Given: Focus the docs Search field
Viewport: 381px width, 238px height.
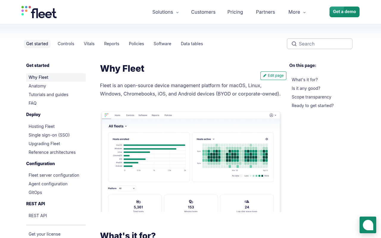Looking at the screenshot, I should click(320, 44).
